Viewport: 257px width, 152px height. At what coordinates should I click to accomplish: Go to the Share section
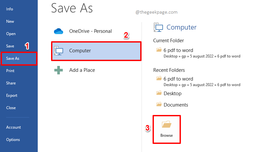[11, 83]
